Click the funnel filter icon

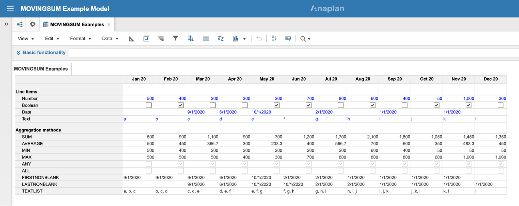click(x=175, y=39)
